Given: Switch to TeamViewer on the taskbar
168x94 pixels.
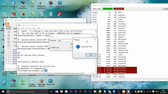Looking at the screenshot, I should pyautogui.click(x=114, y=92).
